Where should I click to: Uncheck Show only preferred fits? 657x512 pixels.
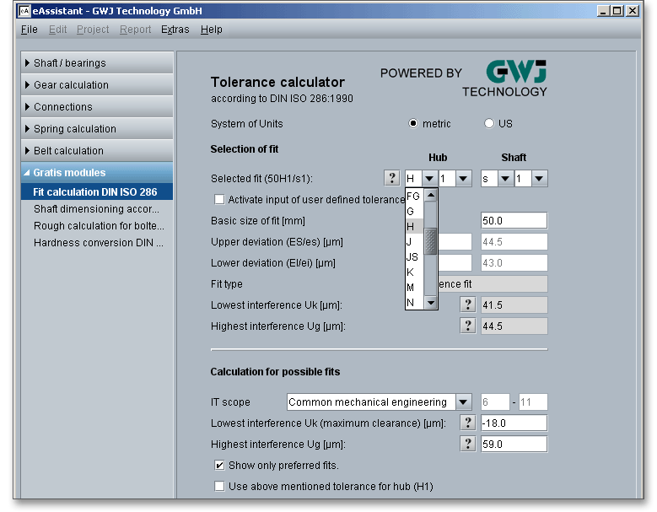220,465
